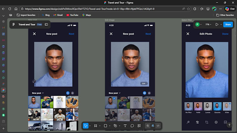Click the Present play icon
This screenshot has width=237, height=133.
coord(217,24)
